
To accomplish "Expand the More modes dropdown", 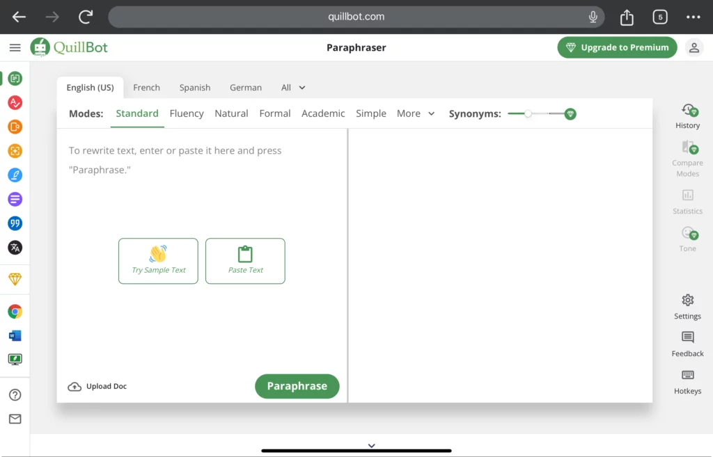I will (416, 113).
